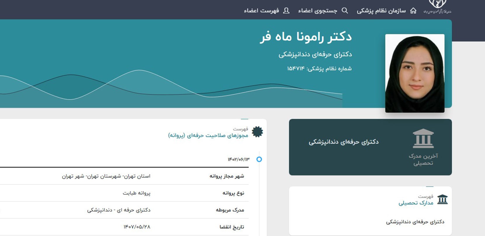Click the large institution icon above آخرین مدرک تحصیلی
The image size is (485, 236).
[x=423, y=139]
